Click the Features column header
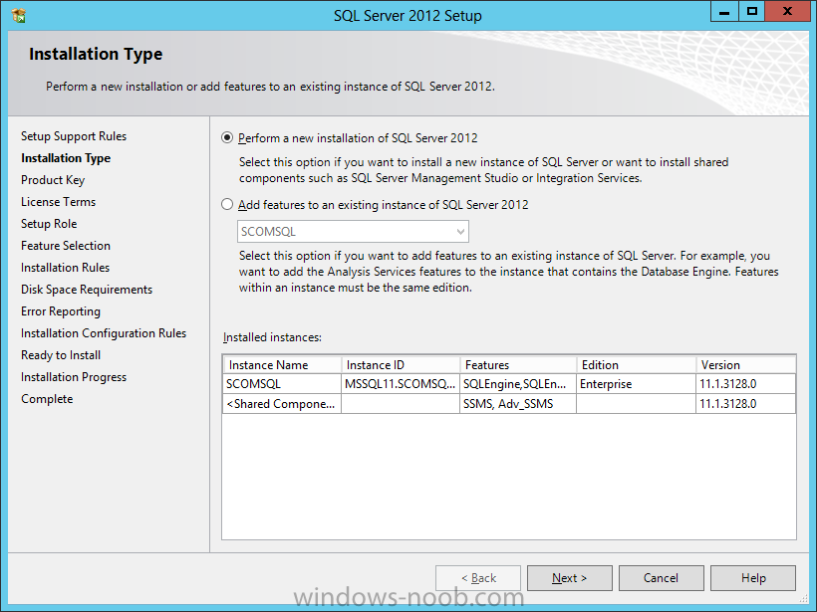This screenshot has height=612, width=817. point(518,365)
